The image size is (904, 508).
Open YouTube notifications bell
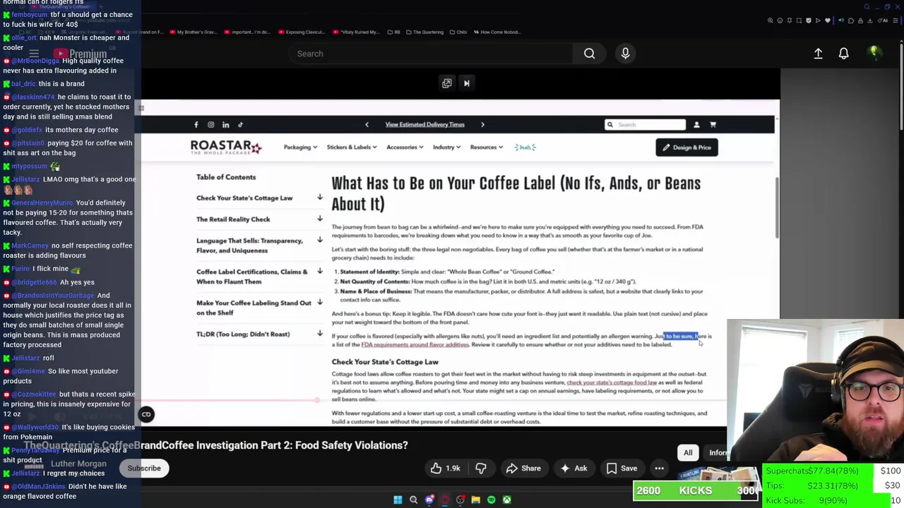(843, 54)
